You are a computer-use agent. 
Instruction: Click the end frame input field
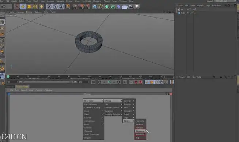[83, 82]
